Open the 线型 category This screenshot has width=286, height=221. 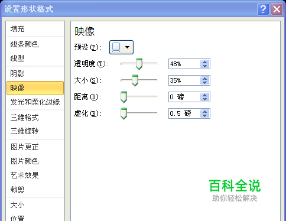click(35, 58)
